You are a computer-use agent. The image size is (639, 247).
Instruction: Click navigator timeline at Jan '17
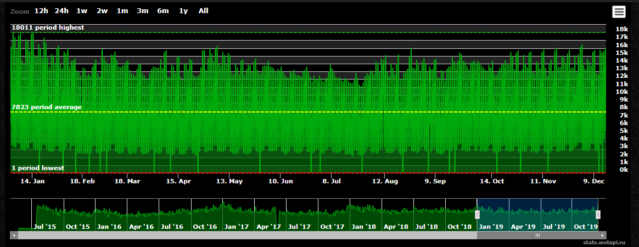pos(238,226)
